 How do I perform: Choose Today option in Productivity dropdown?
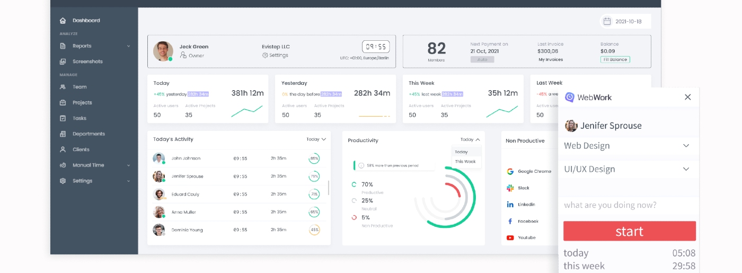pyautogui.click(x=461, y=152)
